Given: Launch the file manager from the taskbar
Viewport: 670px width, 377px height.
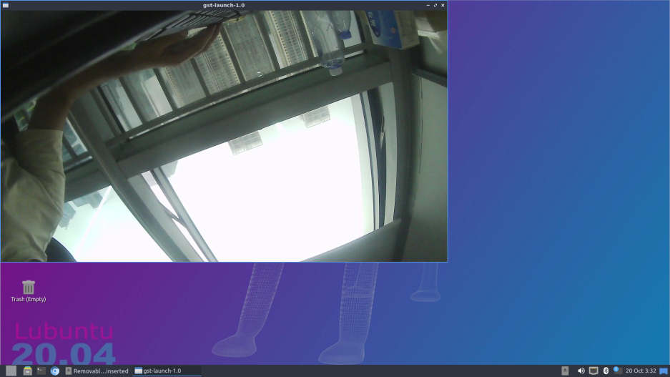Looking at the screenshot, I should (27, 371).
